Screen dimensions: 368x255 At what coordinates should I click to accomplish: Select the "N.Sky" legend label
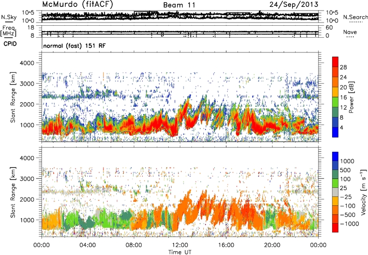9,17
